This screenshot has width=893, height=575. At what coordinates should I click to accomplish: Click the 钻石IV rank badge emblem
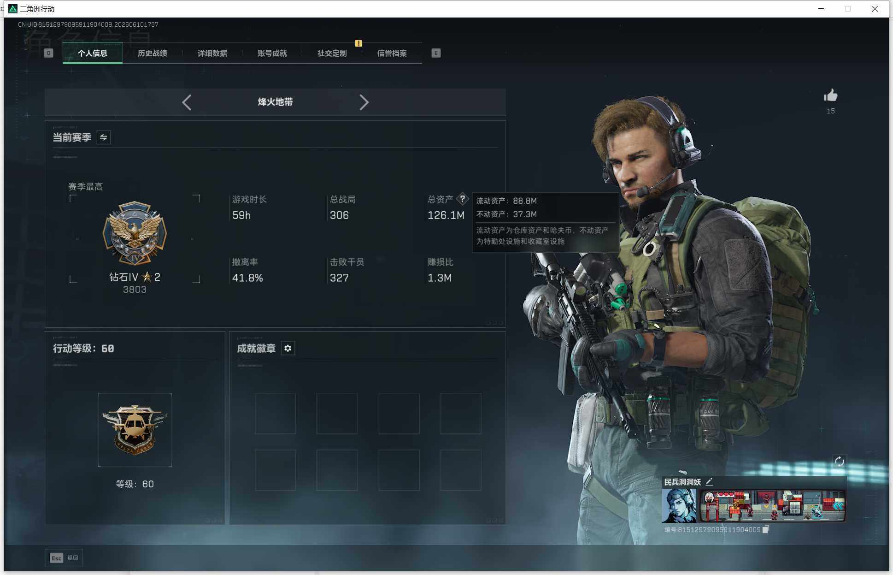click(x=135, y=233)
